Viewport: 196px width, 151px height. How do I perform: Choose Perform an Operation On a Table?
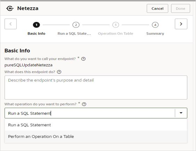[96, 136]
